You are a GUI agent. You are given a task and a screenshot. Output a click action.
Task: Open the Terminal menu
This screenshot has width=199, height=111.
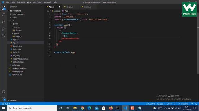point(47,2)
